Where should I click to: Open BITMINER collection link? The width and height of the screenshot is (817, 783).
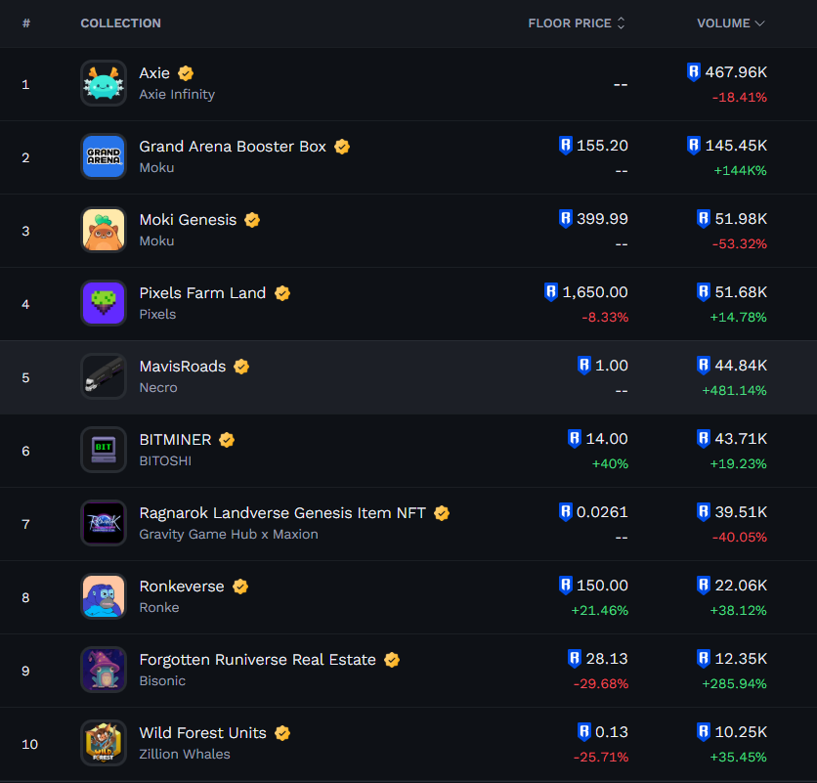tap(175, 441)
